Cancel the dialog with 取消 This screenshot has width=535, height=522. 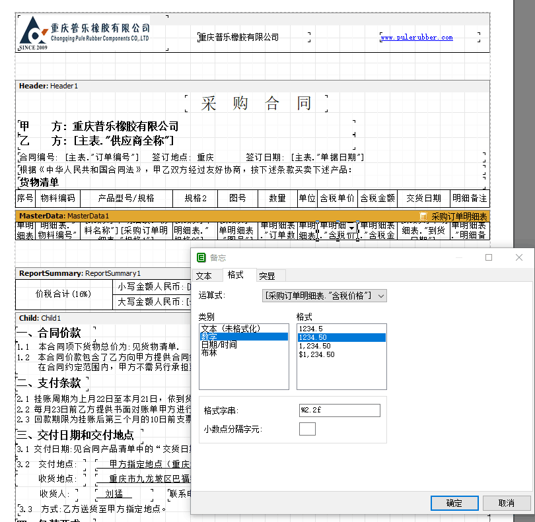coord(507,503)
